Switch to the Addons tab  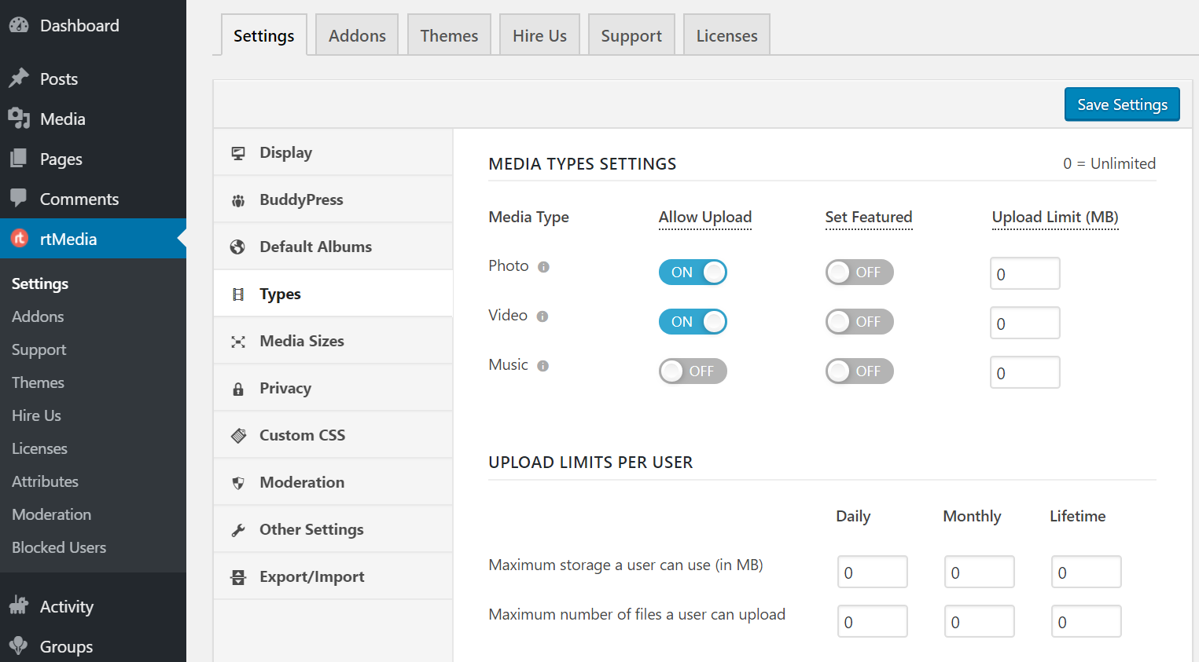[x=357, y=35]
